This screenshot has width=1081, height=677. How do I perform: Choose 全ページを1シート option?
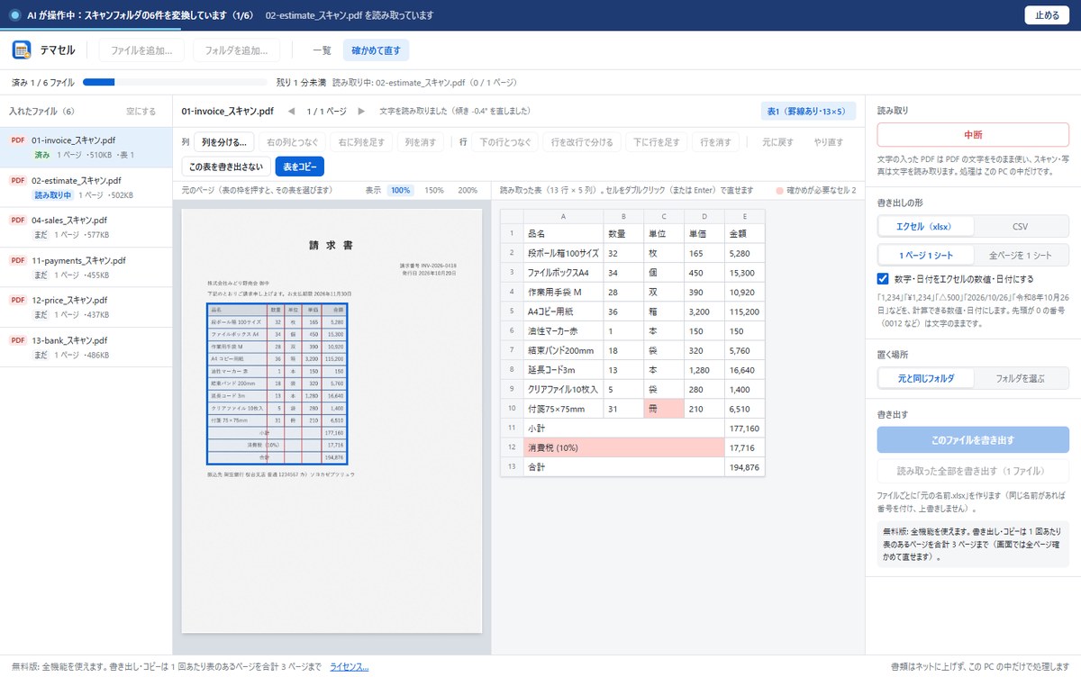(x=1021, y=255)
